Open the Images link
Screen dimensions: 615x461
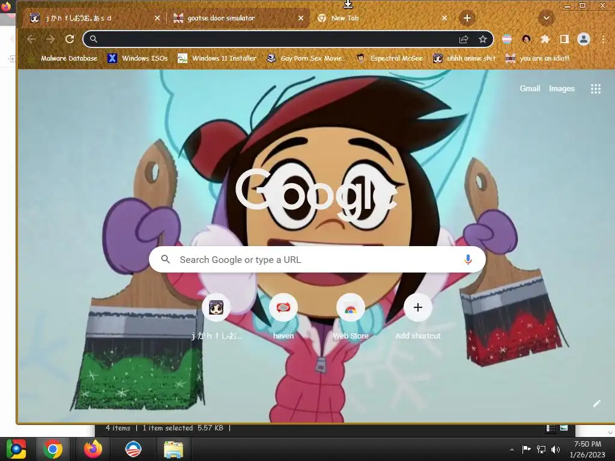(562, 89)
